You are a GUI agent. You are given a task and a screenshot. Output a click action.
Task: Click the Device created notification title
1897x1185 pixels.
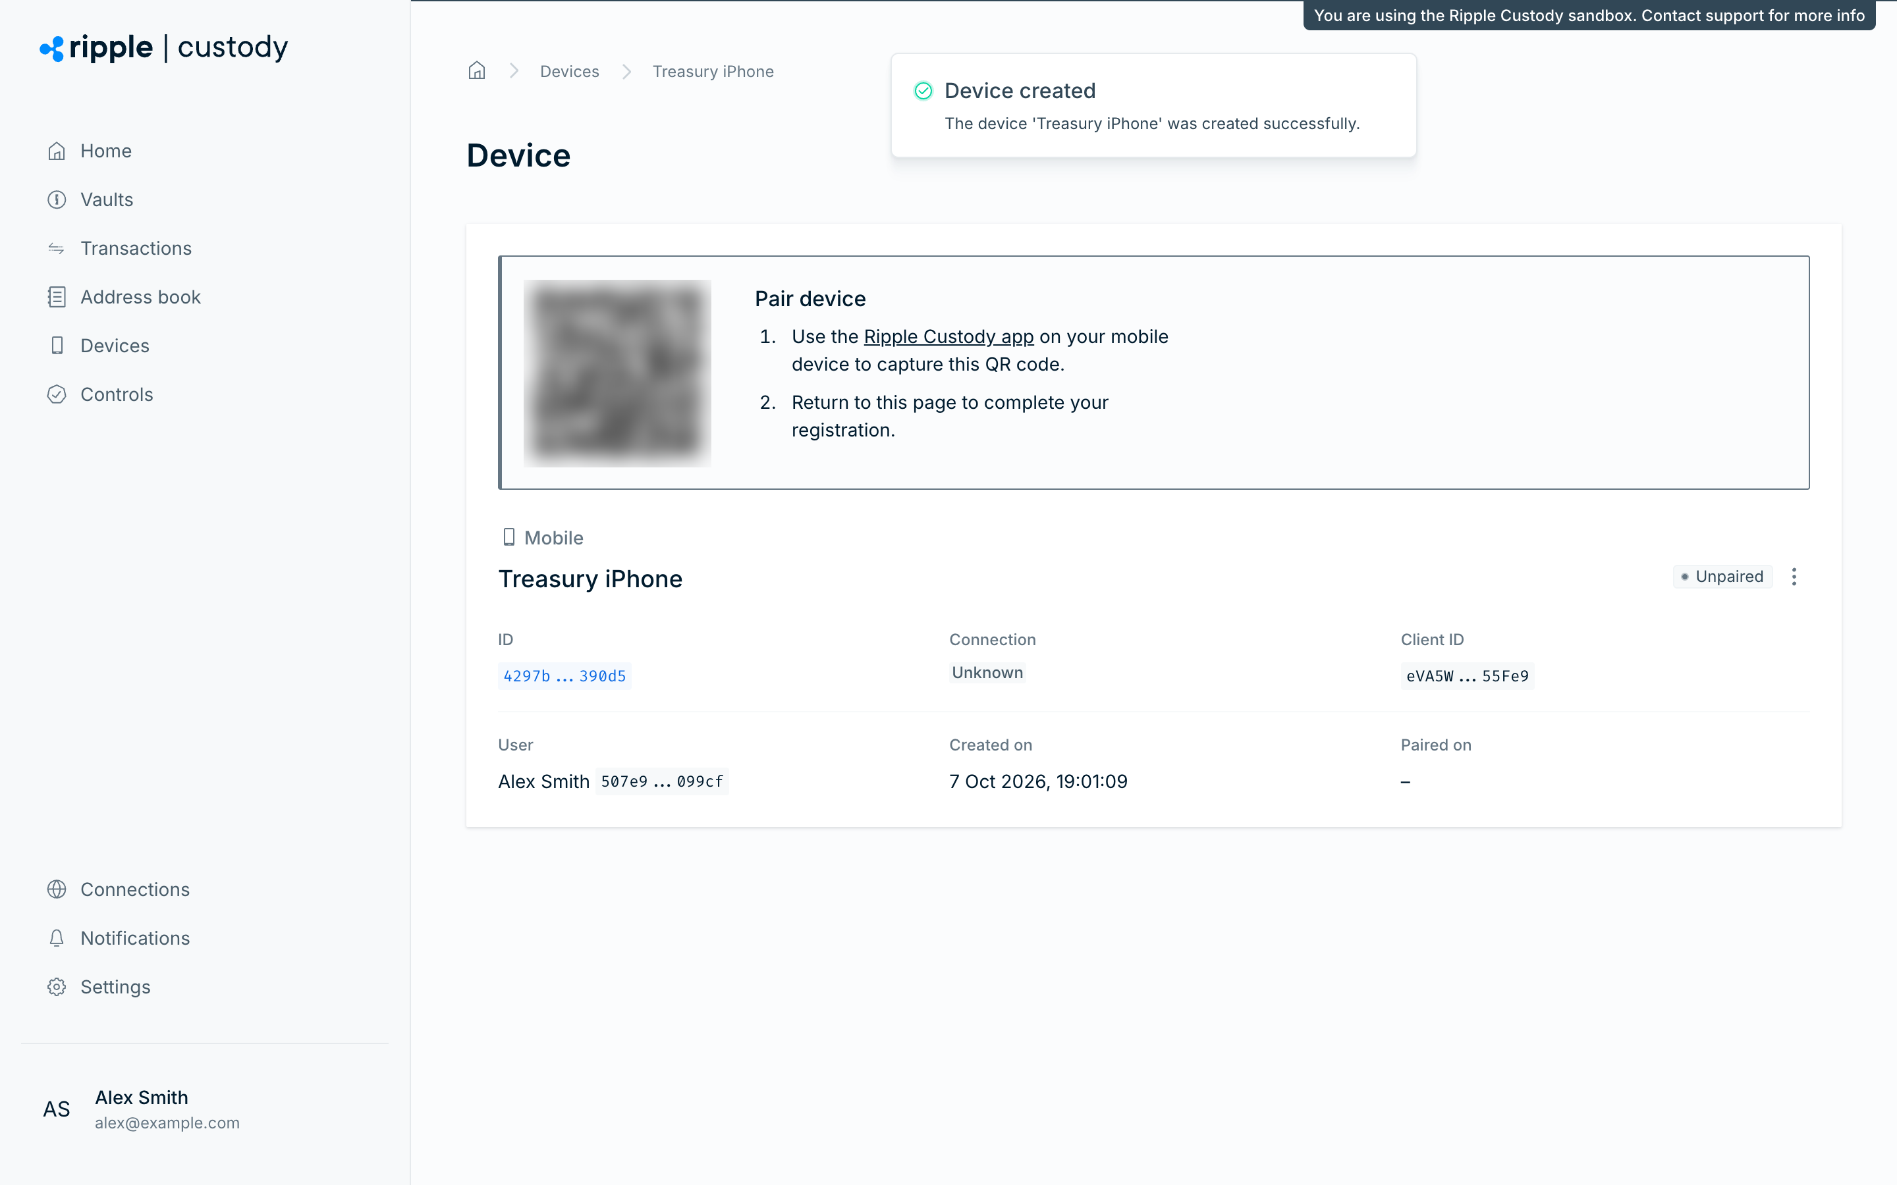(1020, 91)
